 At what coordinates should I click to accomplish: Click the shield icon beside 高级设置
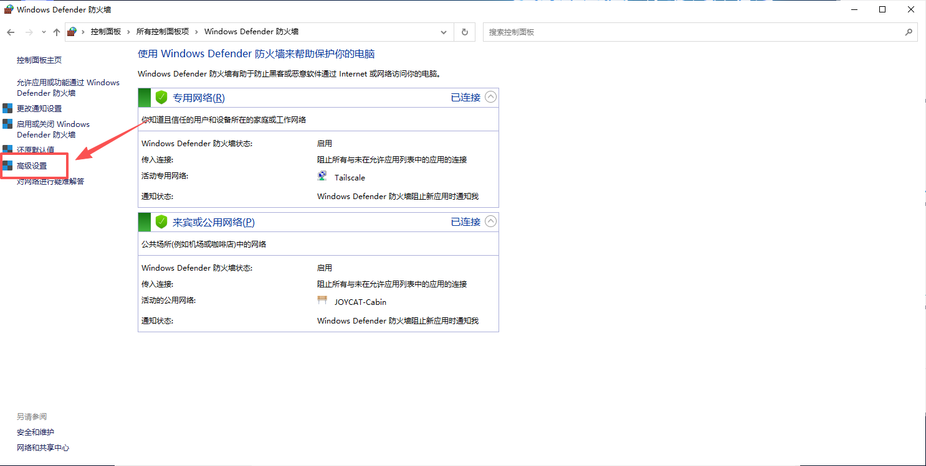[7, 165]
